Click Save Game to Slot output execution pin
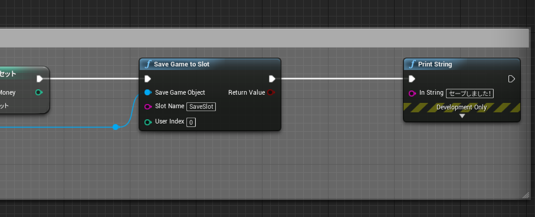Viewport: 535px width, 217px height. [272, 79]
